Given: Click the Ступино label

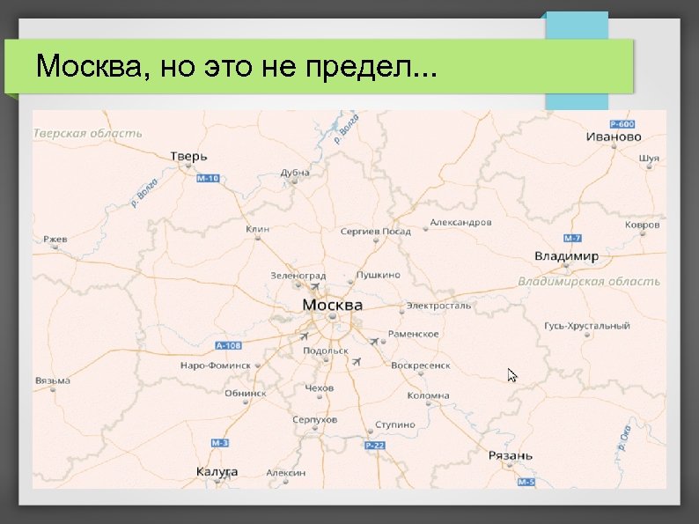Looking at the screenshot, I should [395, 425].
